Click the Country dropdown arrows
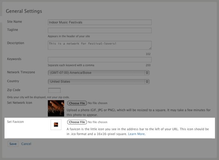The height and width of the screenshot is (160, 219). (x=147, y=82)
